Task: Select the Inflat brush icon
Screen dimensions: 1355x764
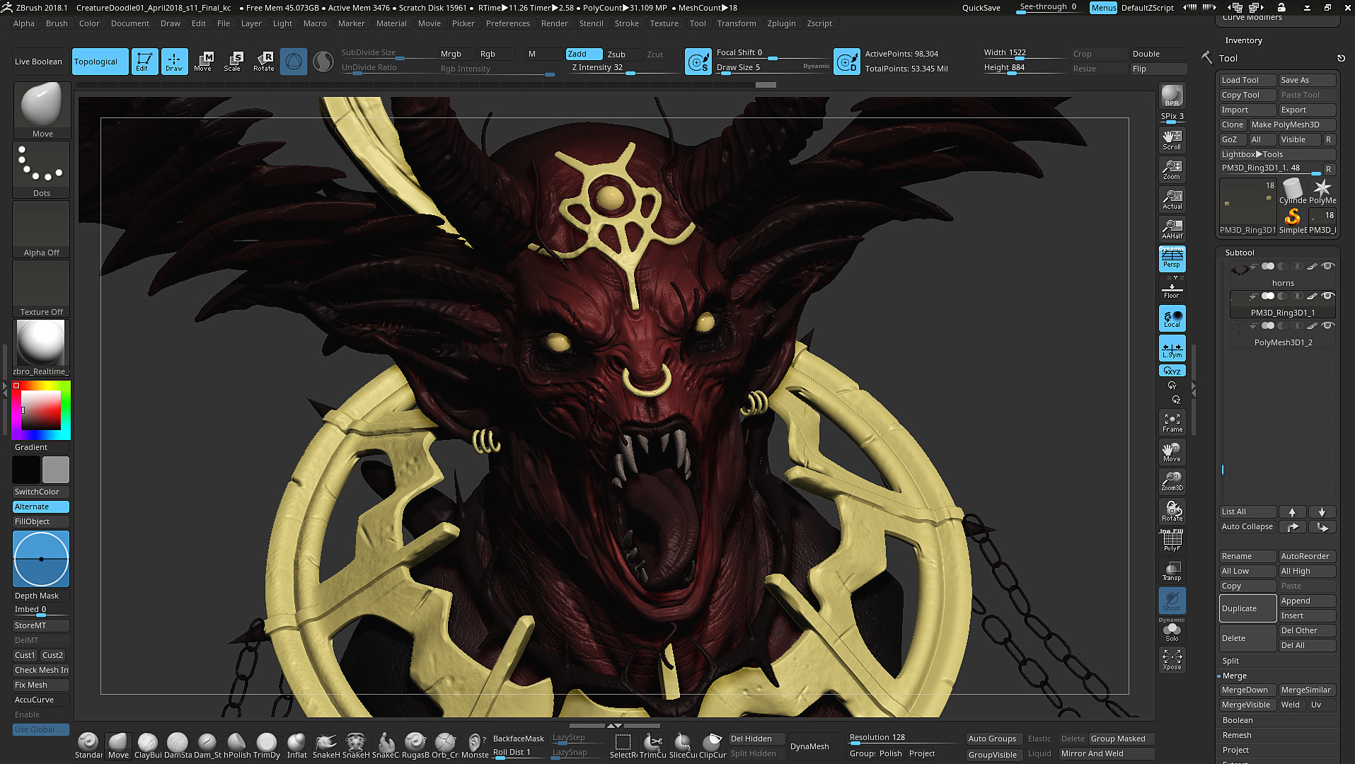Action: (x=296, y=746)
